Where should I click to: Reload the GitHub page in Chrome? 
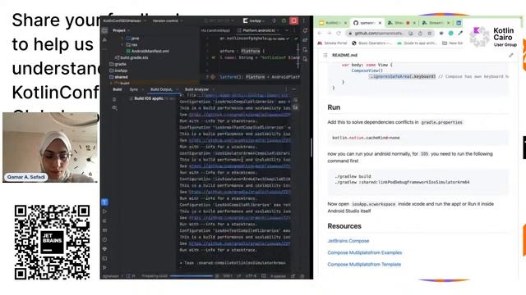[339, 33]
